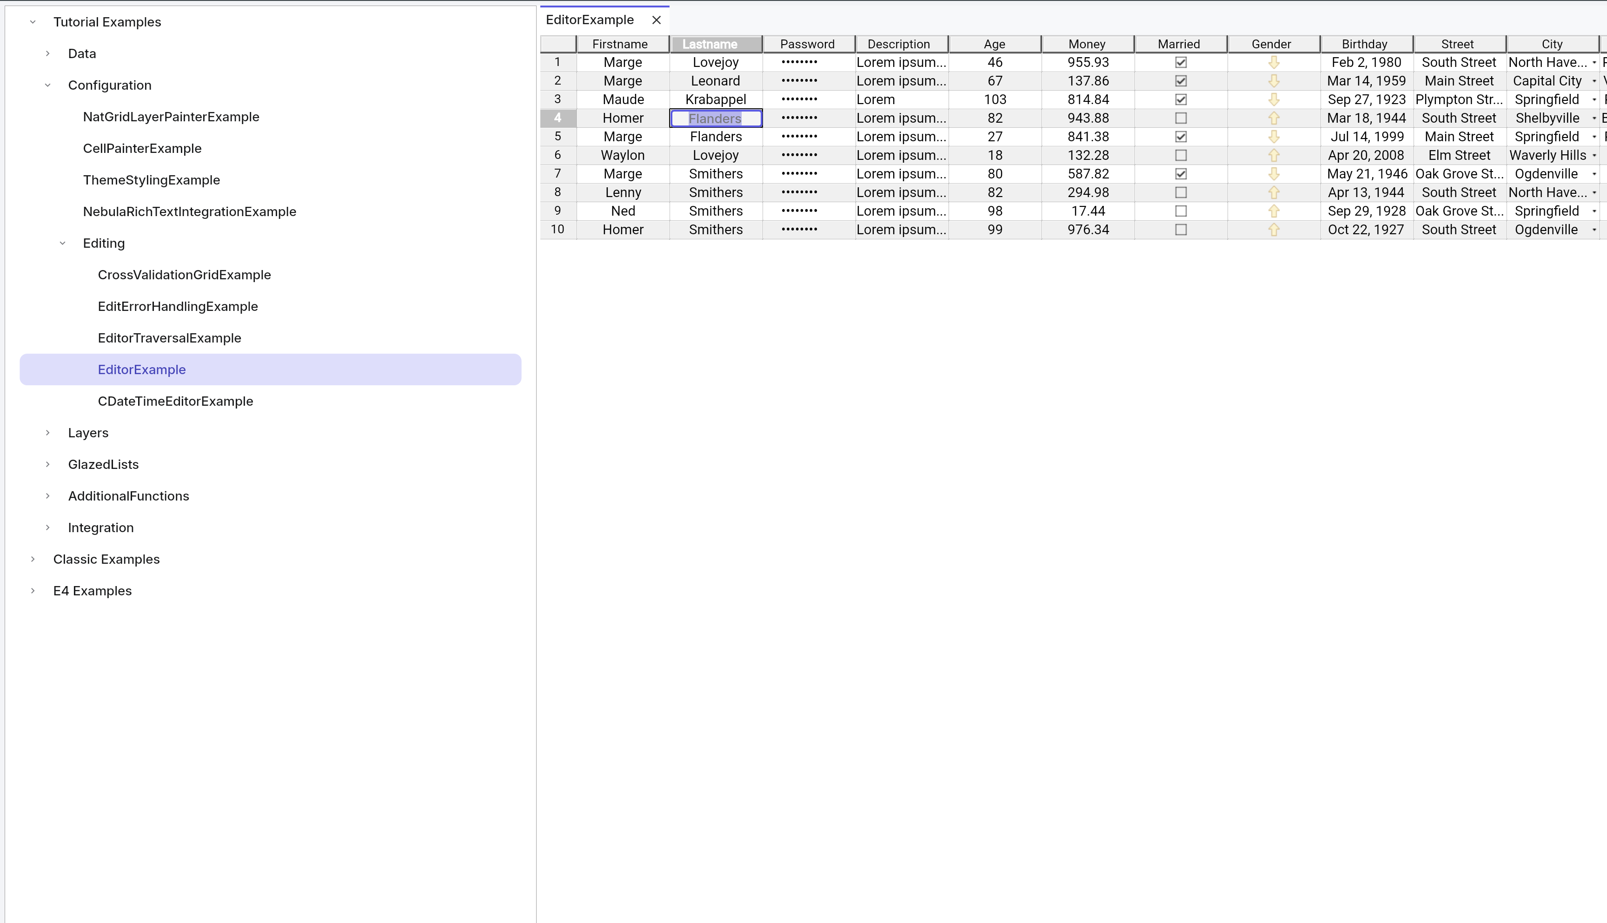
Task: Click the gender up-arrow icon in row 10
Action: (x=1274, y=230)
